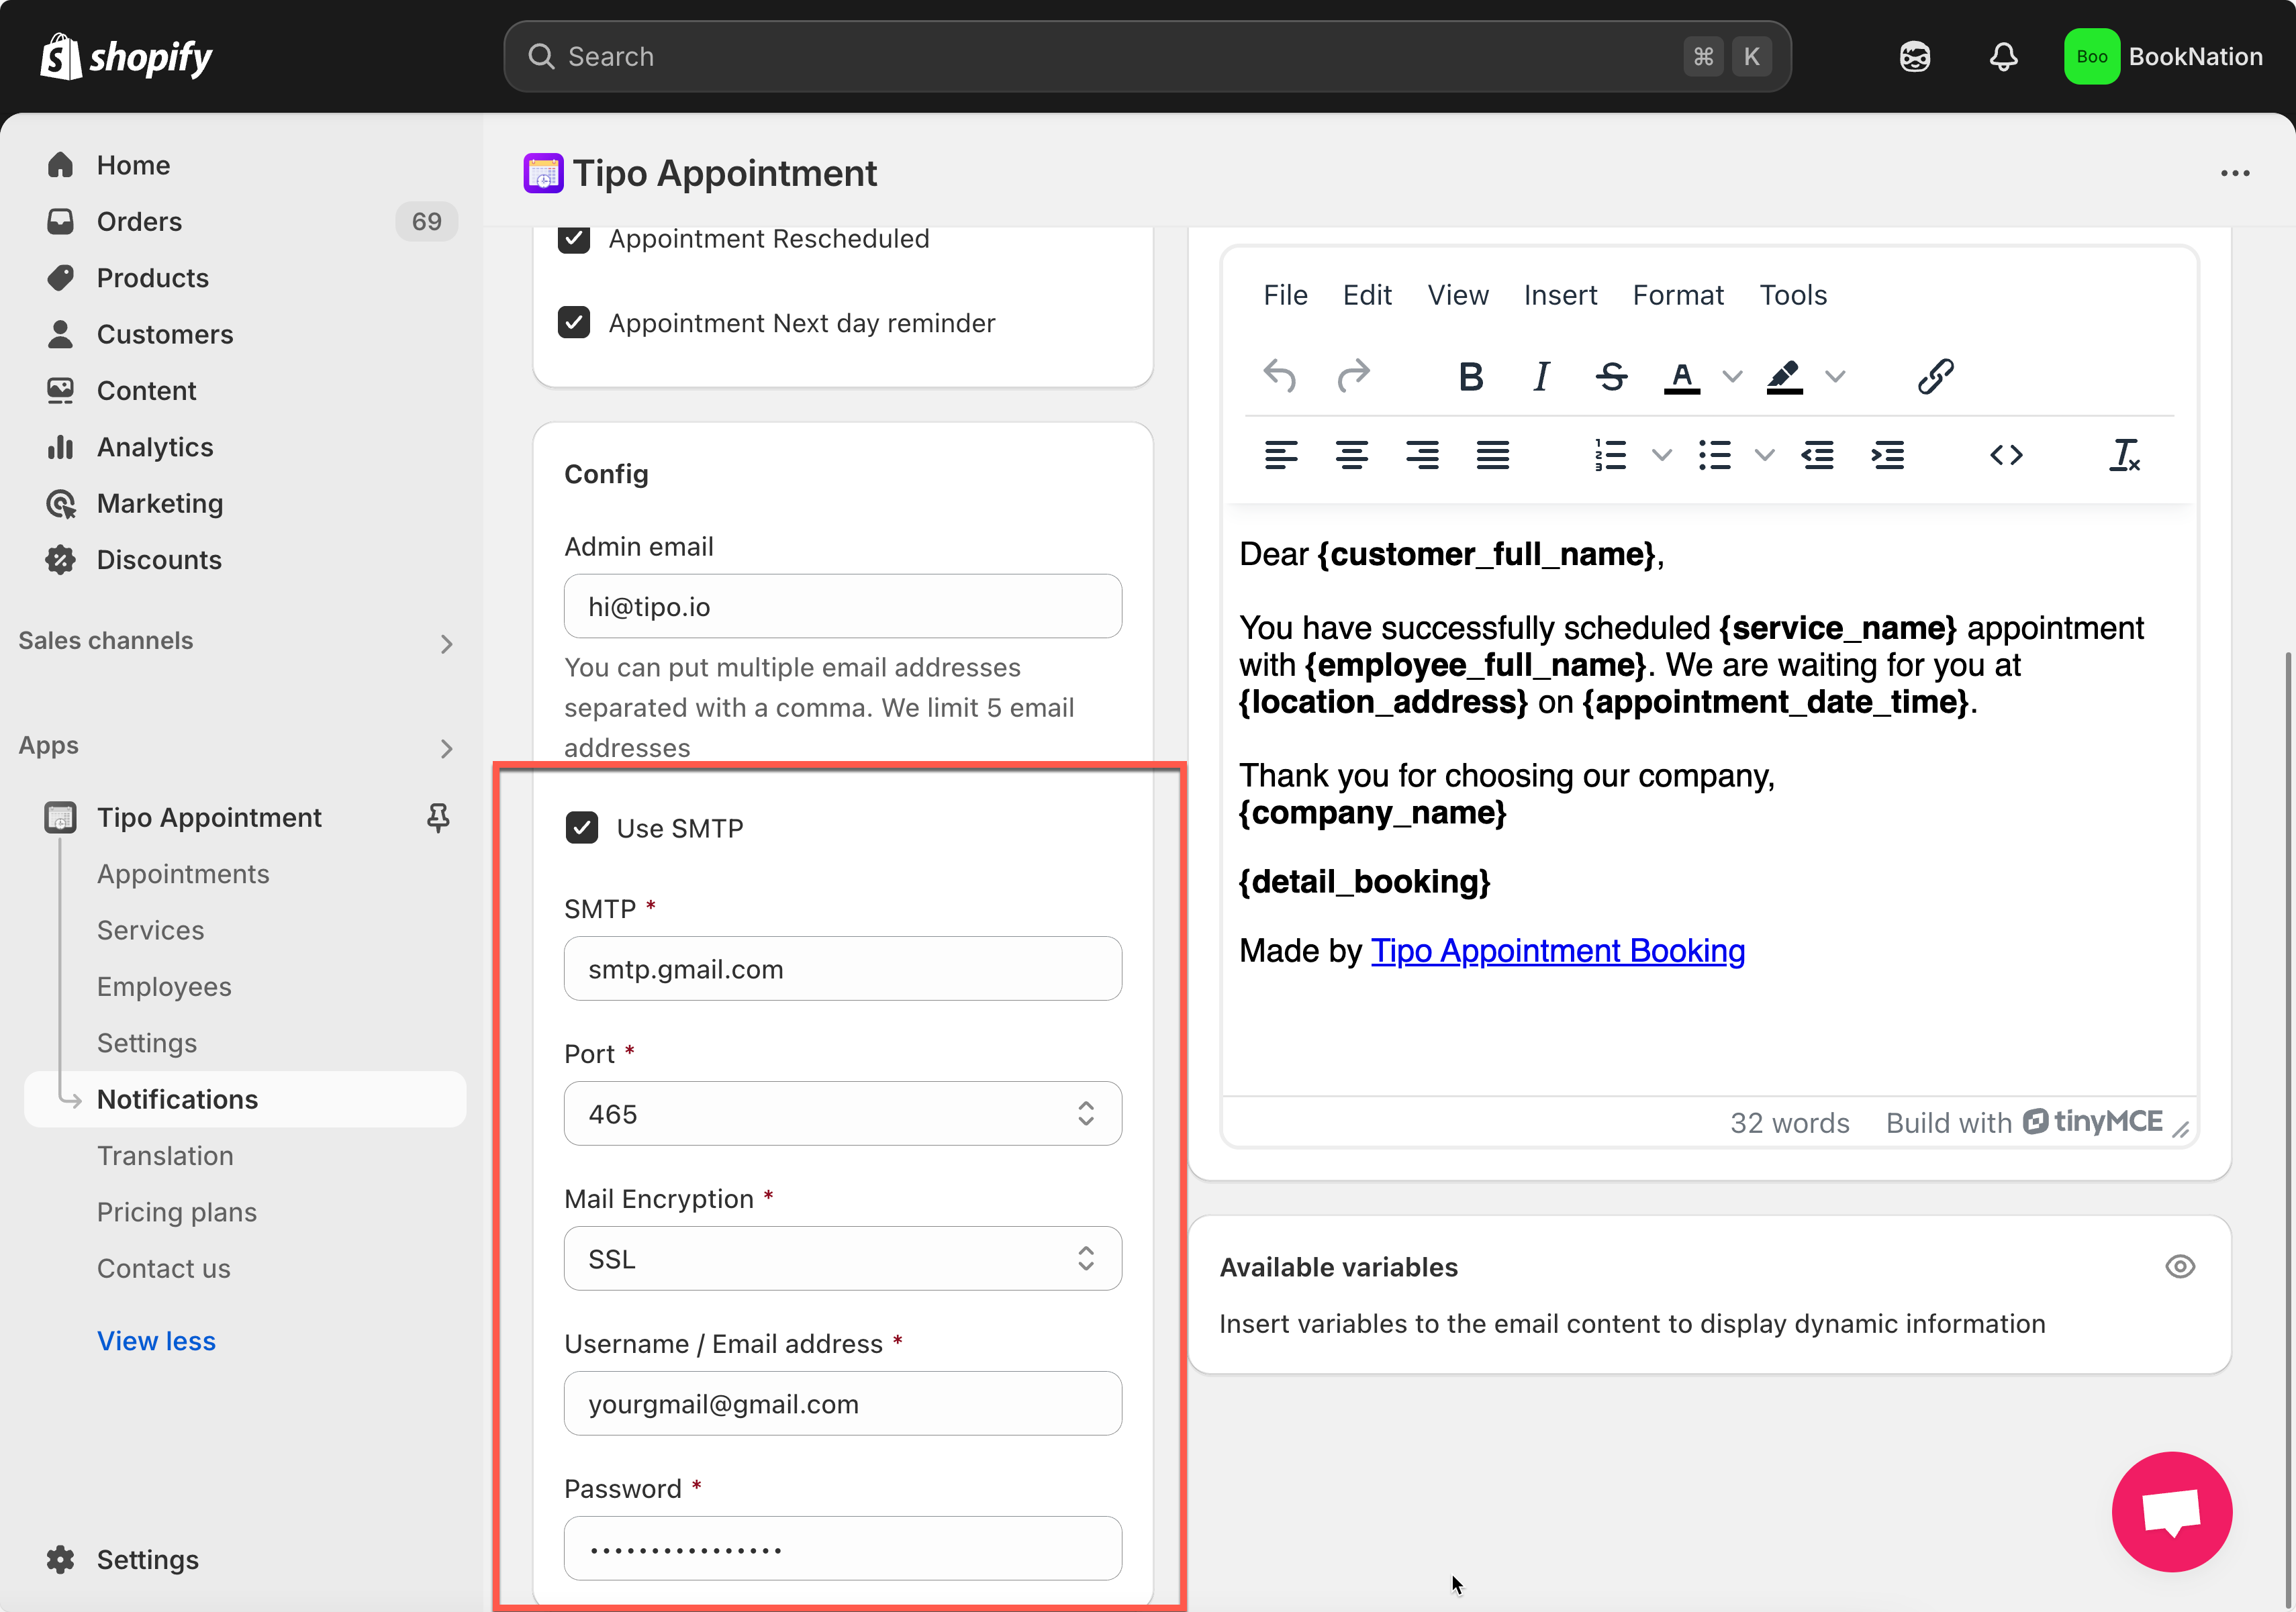This screenshot has width=2296, height=1612.
Task: Toggle Appointment Next day reminder checkbox
Action: 574,323
